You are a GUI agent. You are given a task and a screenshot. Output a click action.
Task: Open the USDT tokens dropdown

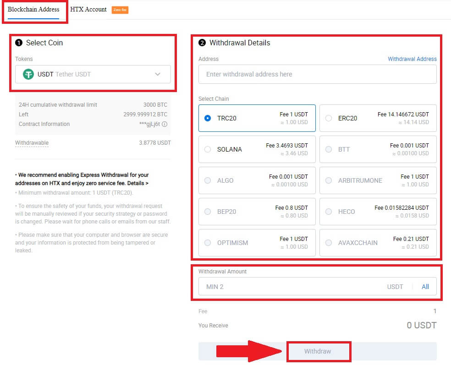pos(158,74)
